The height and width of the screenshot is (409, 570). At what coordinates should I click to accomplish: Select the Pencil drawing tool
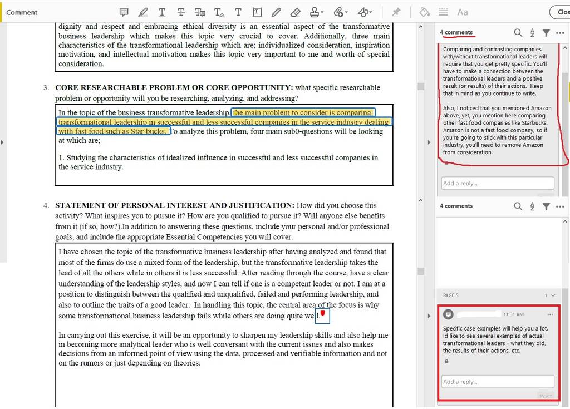[x=276, y=12]
